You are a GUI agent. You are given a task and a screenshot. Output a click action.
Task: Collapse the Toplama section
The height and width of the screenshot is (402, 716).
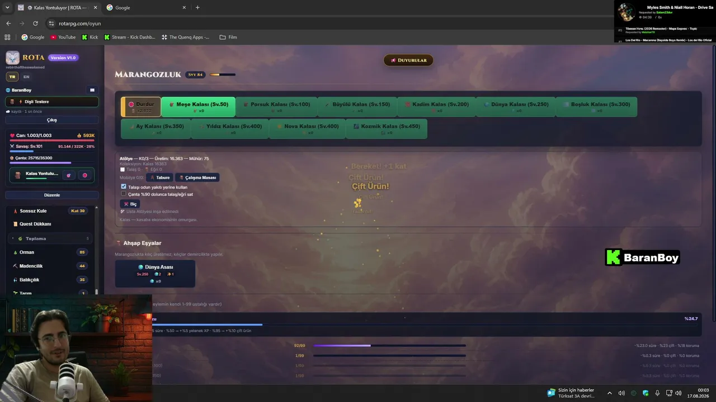[50, 238]
